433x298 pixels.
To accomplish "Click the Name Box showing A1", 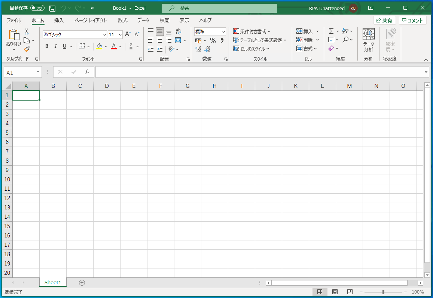I will (19, 73).
